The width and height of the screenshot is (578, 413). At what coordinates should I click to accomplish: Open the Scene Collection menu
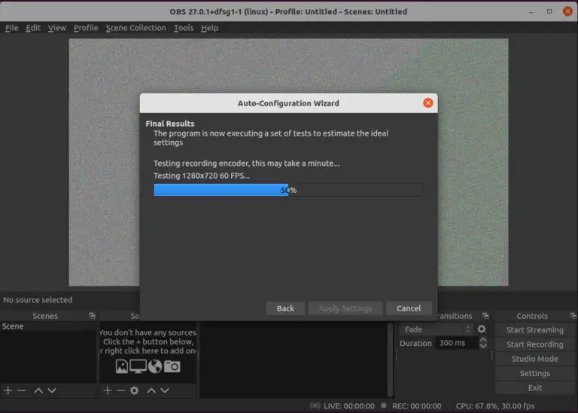coord(135,28)
